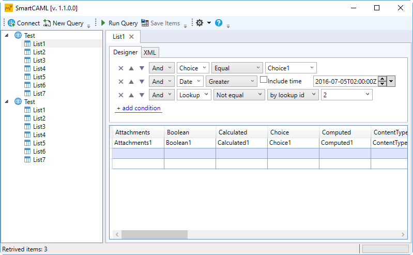The image size is (413, 255).
Task: Click the date value input field
Action: click(x=346, y=82)
